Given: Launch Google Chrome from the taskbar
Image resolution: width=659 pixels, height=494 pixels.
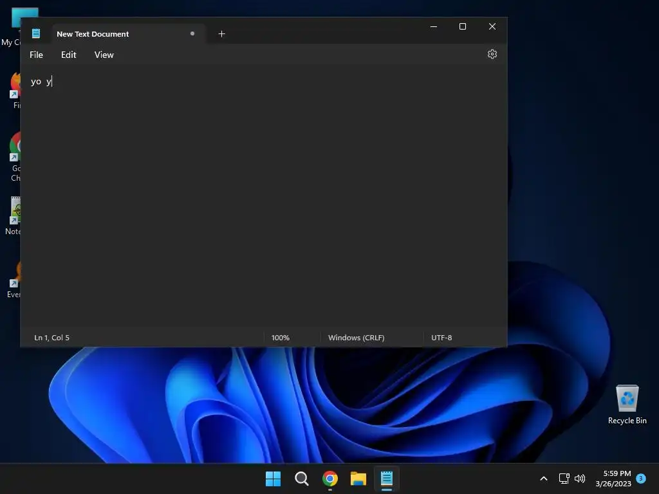Looking at the screenshot, I should (330, 479).
